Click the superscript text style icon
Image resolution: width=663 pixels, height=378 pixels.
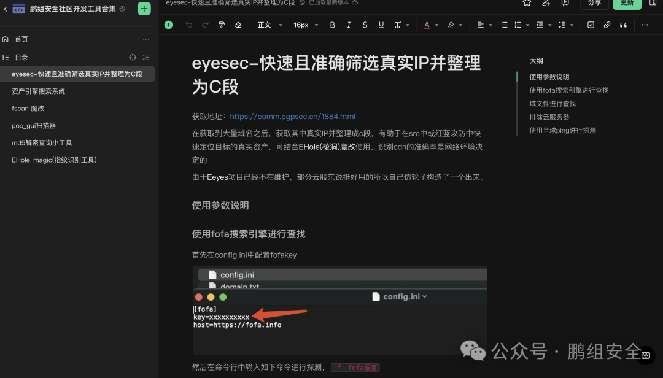(x=397, y=25)
